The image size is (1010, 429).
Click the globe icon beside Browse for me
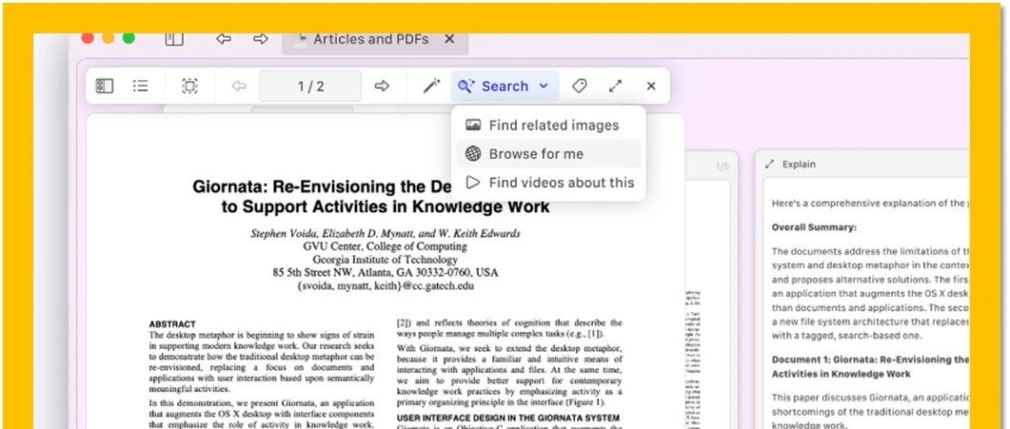point(473,154)
